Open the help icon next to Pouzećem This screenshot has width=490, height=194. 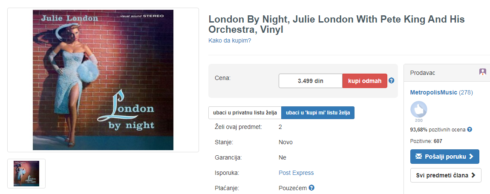pyautogui.click(x=311, y=188)
